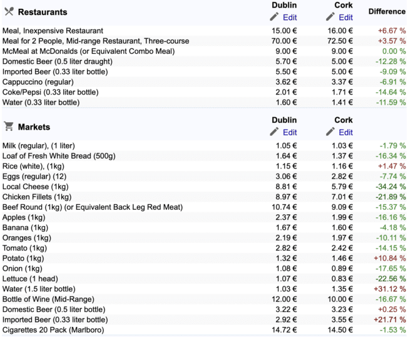
Task: Click the Cappuccino (regular) row label
Action: click(38, 82)
